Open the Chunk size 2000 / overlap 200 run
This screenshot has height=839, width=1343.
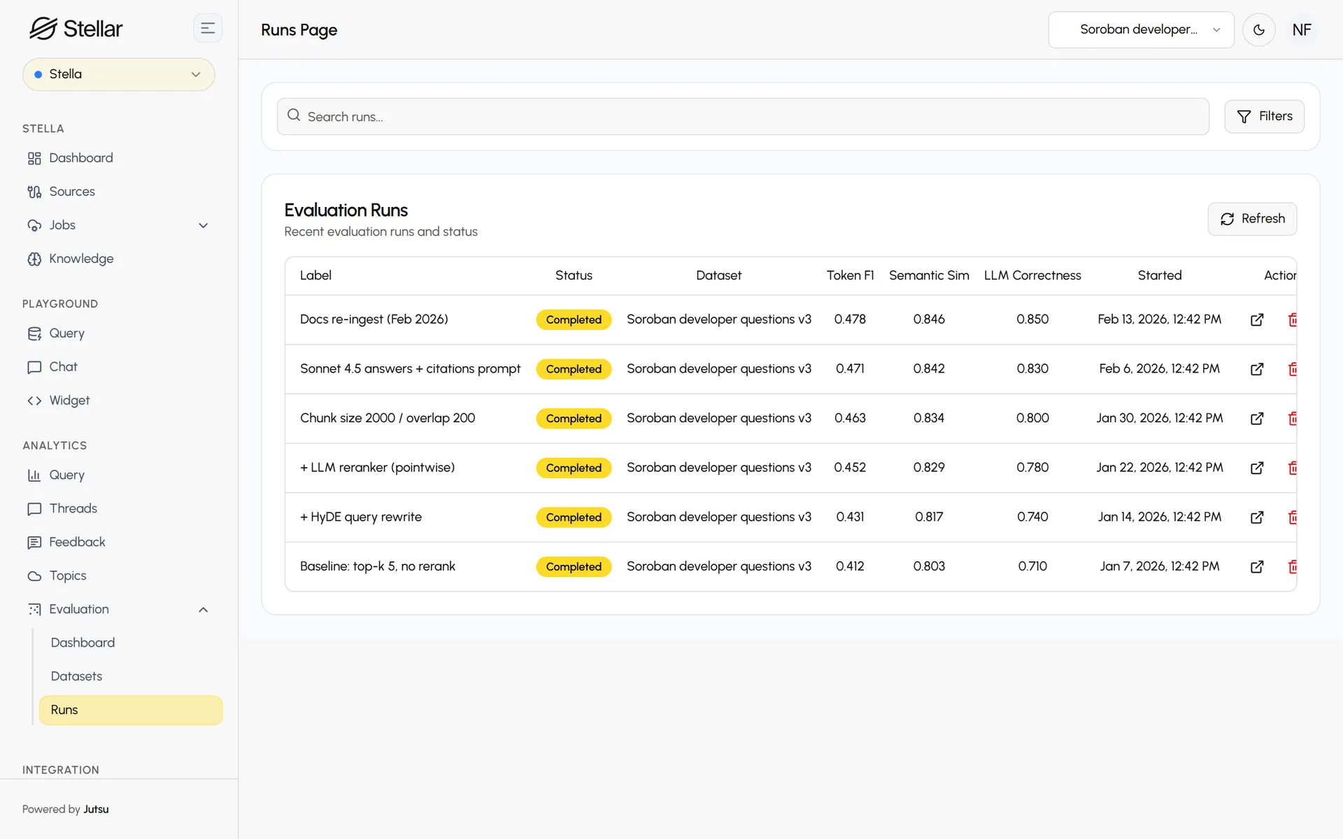(1256, 418)
